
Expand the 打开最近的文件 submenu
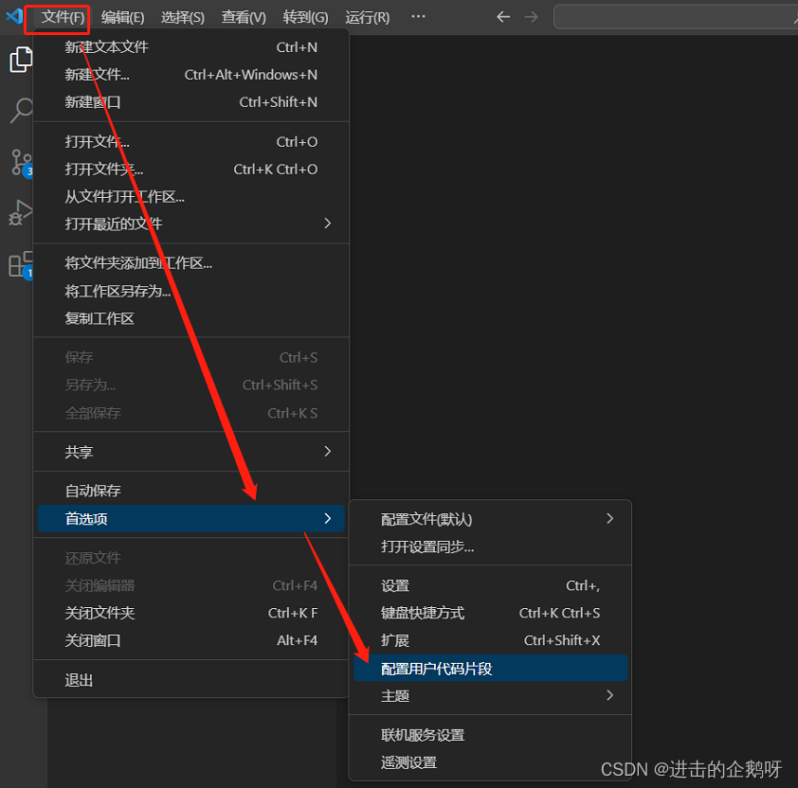[x=190, y=224]
